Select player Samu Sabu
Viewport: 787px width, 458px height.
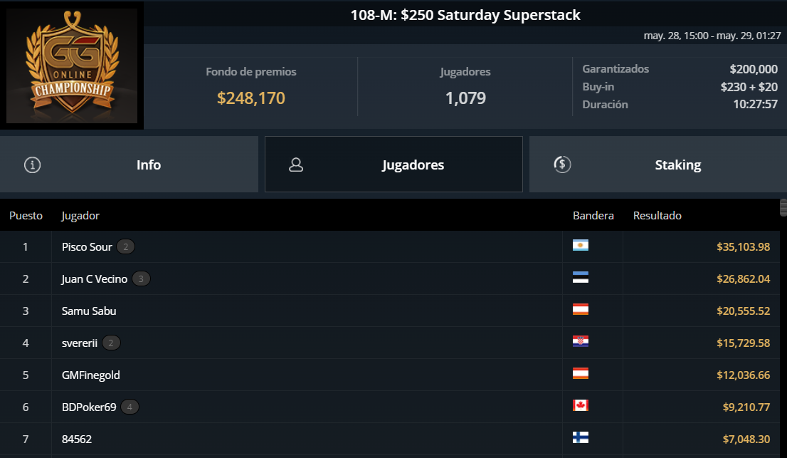click(89, 311)
